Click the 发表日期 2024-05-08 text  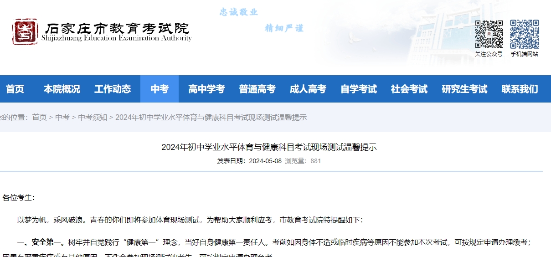coord(249,161)
